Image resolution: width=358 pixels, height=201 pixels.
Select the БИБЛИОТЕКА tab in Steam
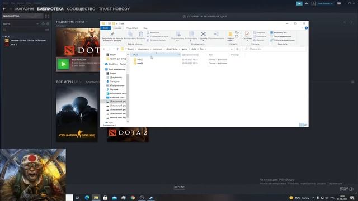(50, 9)
